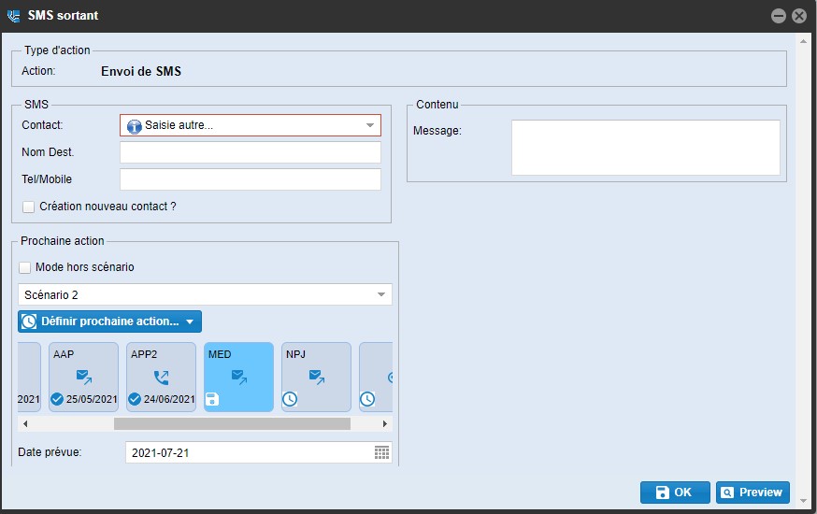Click the APP2 outgoing call icon
Screen dimensions: 817x514
click(x=162, y=378)
